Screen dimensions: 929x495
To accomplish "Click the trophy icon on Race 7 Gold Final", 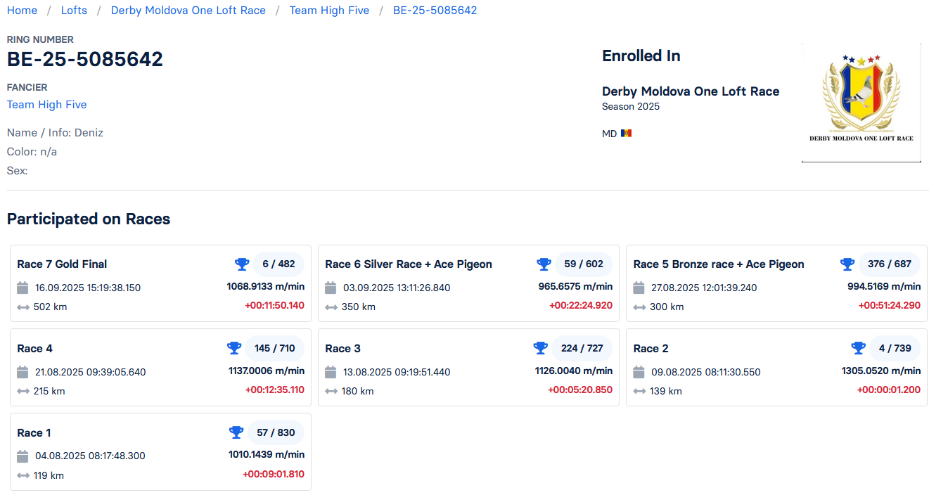I will pyautogui.click(x=242, y=264).
